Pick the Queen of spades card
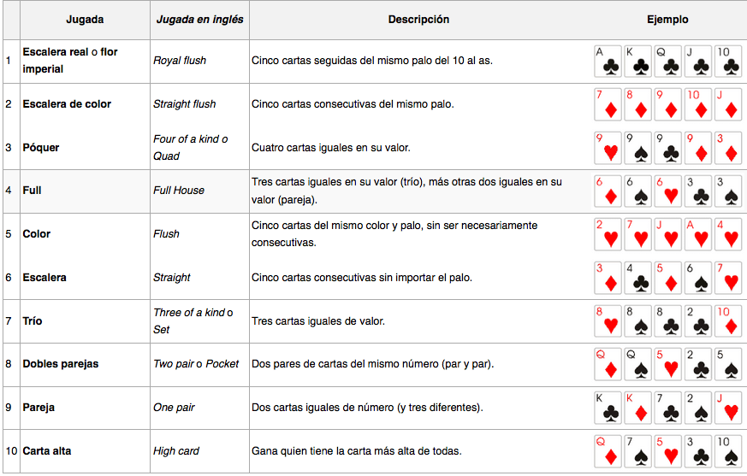This screenshot has height=476, width=747. pos(637,364)
